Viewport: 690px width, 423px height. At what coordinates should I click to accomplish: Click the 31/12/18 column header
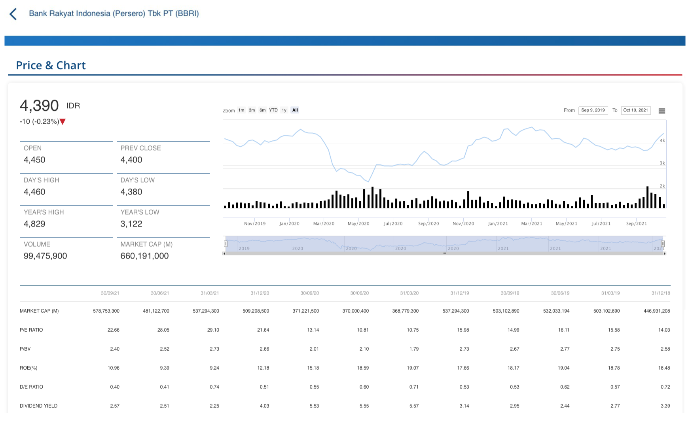[x=661, y=293]
